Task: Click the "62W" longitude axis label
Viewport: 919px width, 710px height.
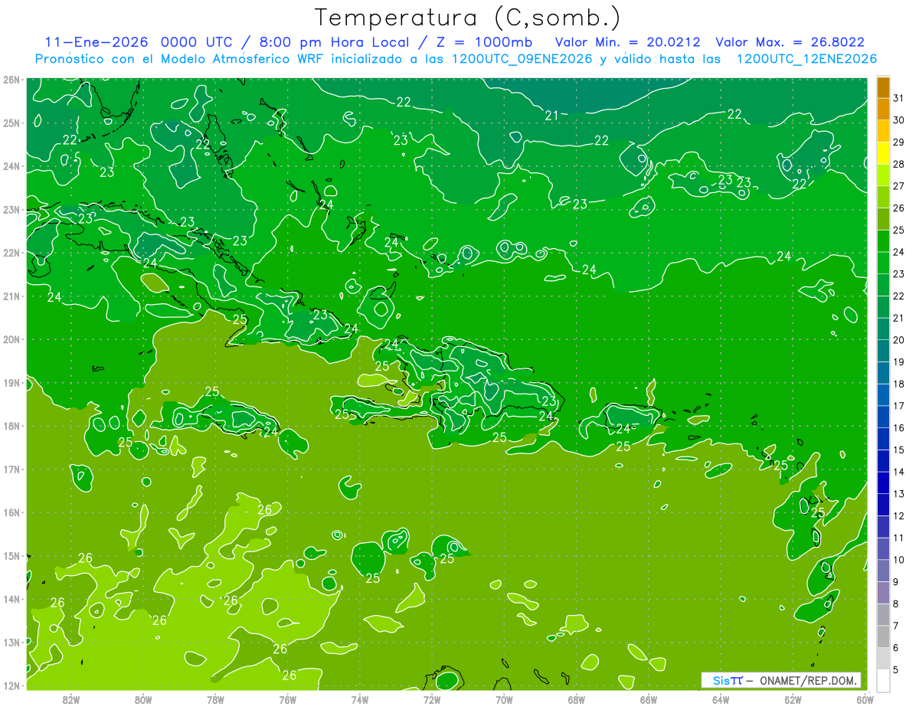Action: [x=792, y=699]
